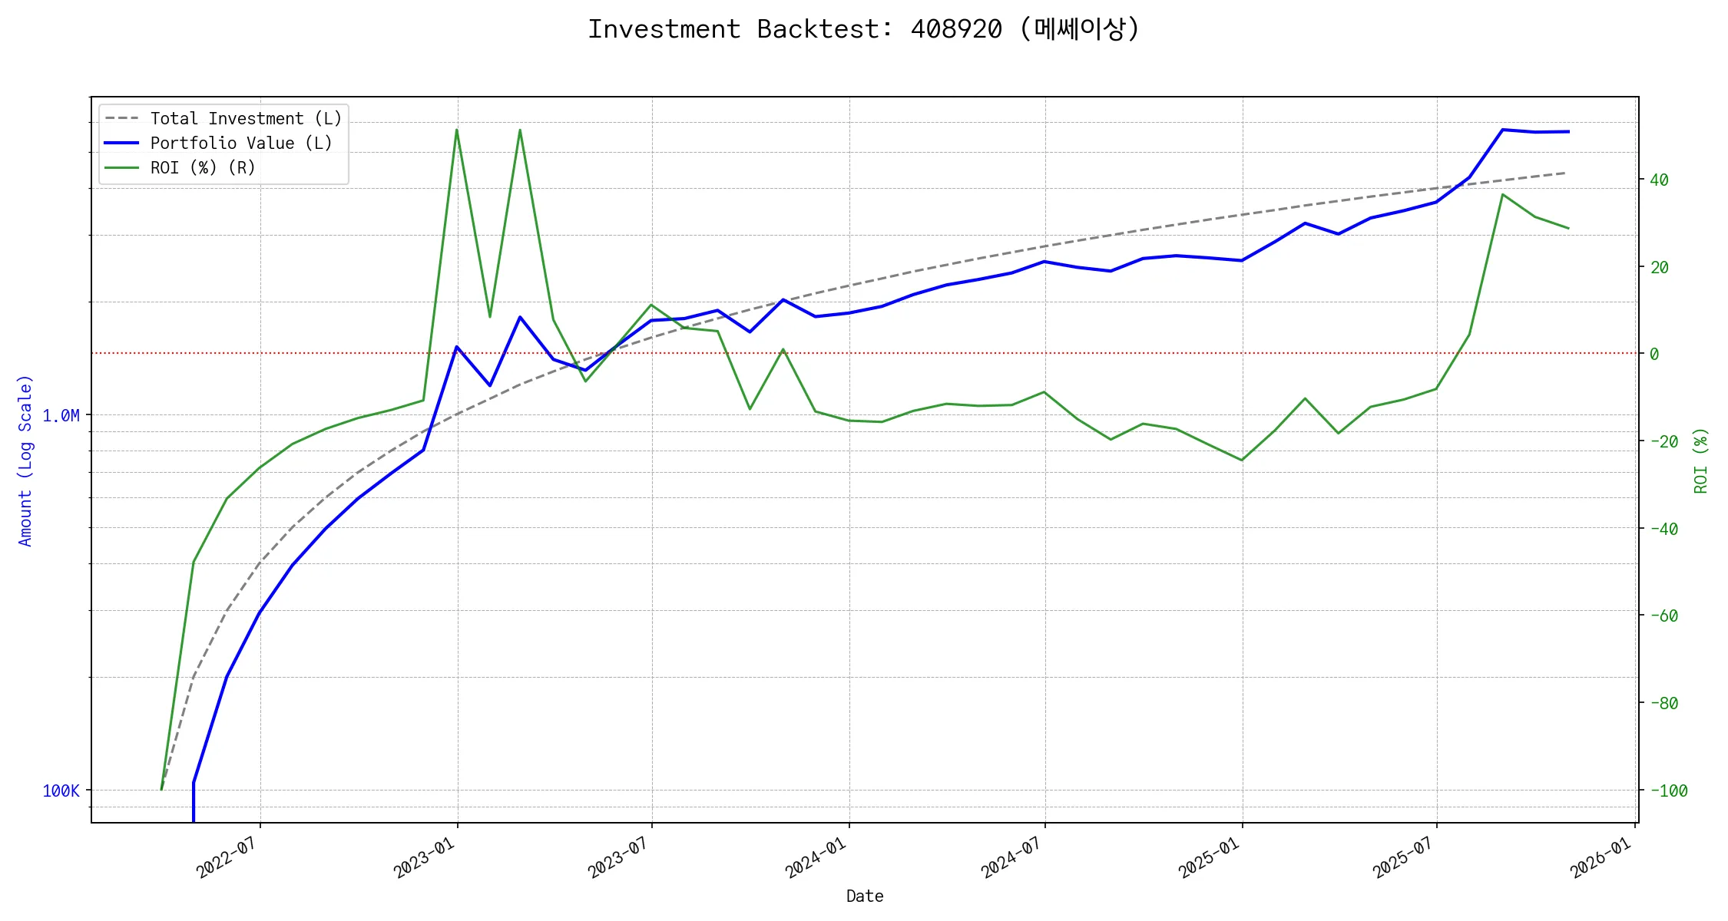
Task: Select the 2023-01 date tick label
Action: 423,857
